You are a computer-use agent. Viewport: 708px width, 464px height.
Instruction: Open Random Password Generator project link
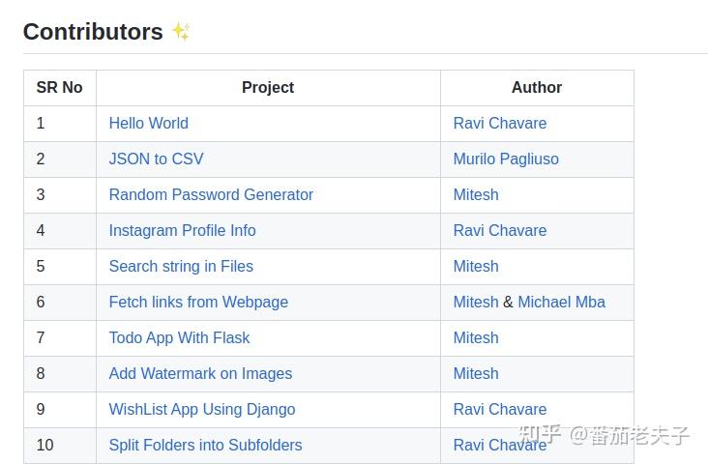tap(211, 194)
